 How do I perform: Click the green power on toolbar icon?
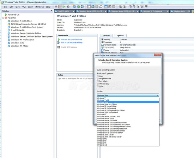tap(64, 7)
